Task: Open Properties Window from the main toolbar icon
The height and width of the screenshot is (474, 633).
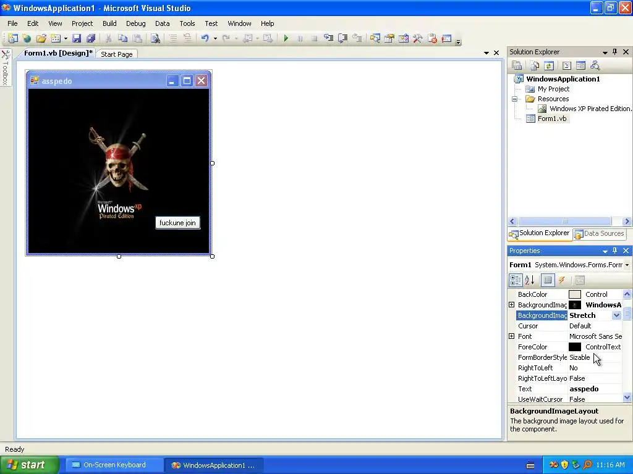Action: click(x=389, y=38)
